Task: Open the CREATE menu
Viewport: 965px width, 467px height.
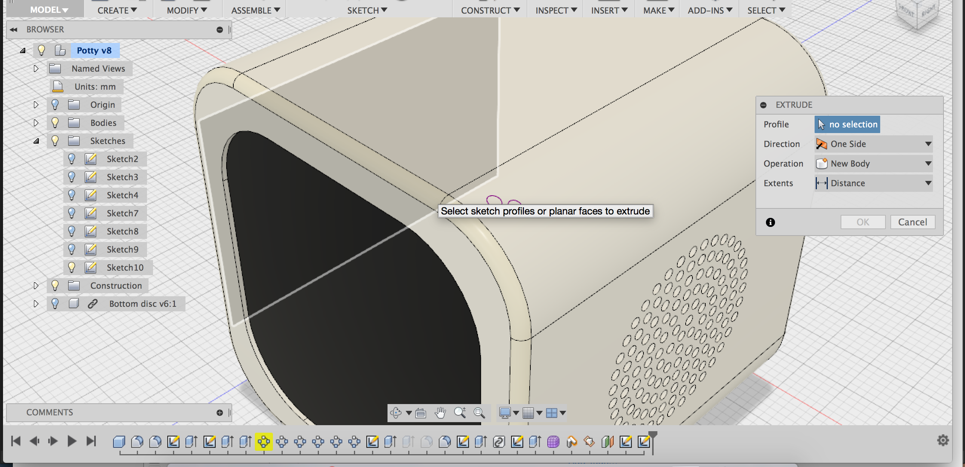Action: pos(116,10)
